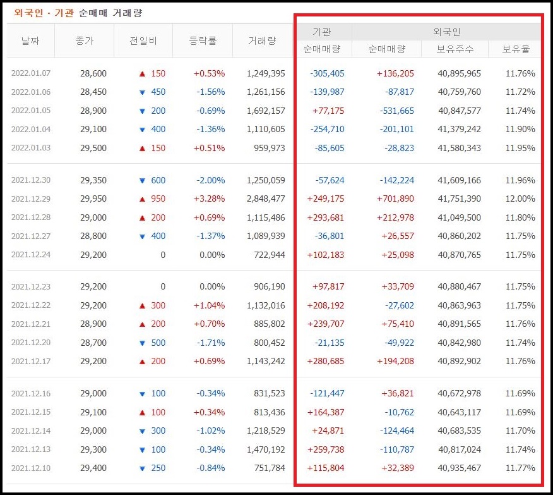Viewport: 553px width, 495px height.
Task: Click the institution value +293,681
Action: coord(326,217)
